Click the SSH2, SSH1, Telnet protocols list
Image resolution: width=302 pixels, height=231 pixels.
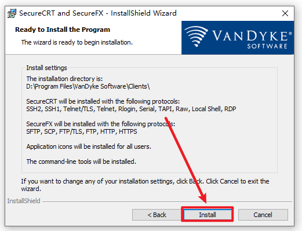pos(131,109)
